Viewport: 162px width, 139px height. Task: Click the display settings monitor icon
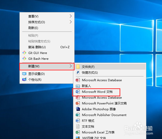(x=24, y=74)
